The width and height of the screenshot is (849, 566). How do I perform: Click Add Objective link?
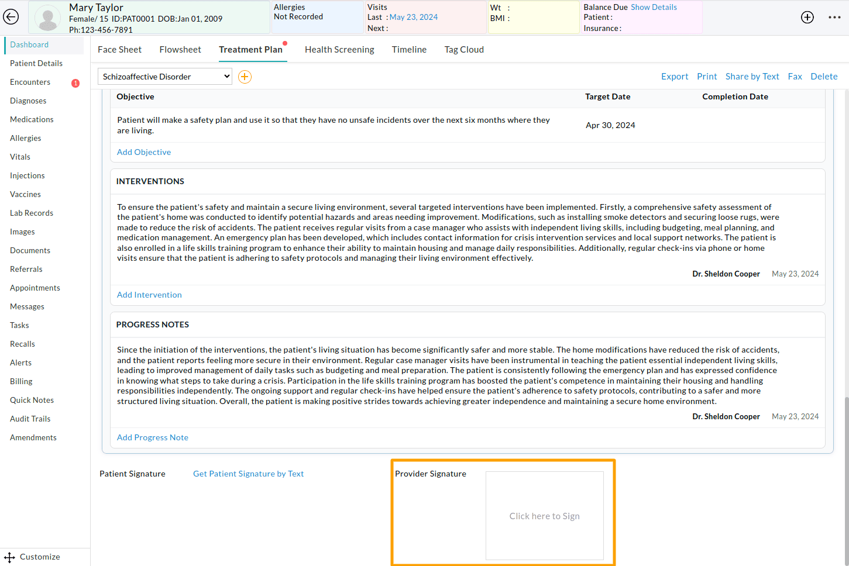tap(144, 152)
